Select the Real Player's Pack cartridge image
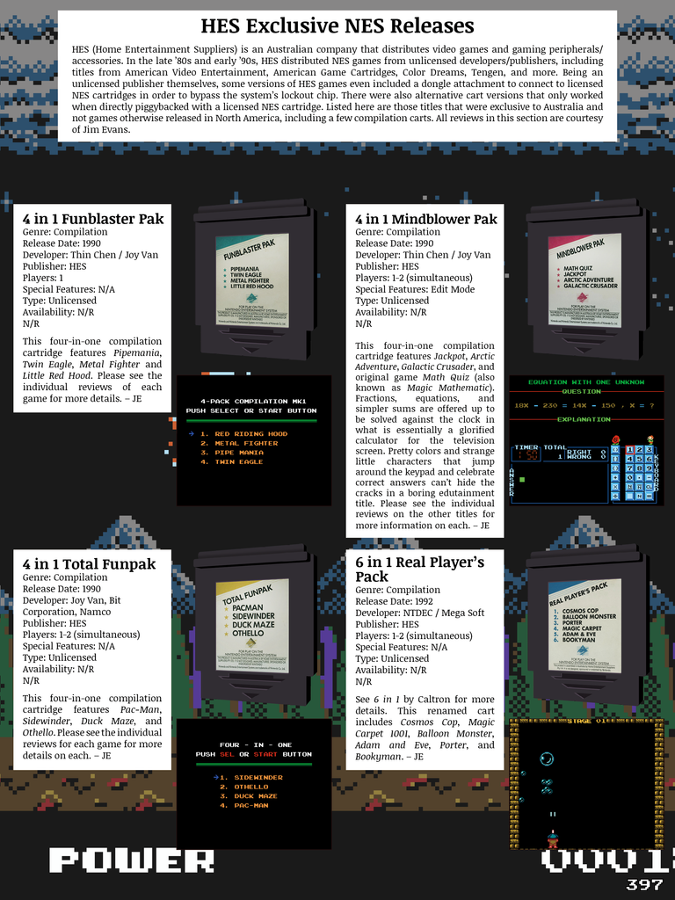Viewport: 675px width, 900px height. 587,626
